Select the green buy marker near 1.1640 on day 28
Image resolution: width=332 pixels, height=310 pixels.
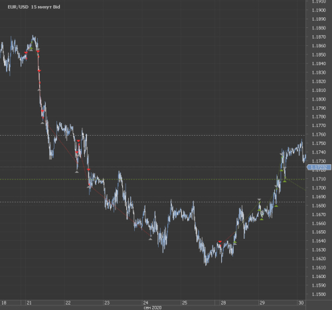(235, 242)
